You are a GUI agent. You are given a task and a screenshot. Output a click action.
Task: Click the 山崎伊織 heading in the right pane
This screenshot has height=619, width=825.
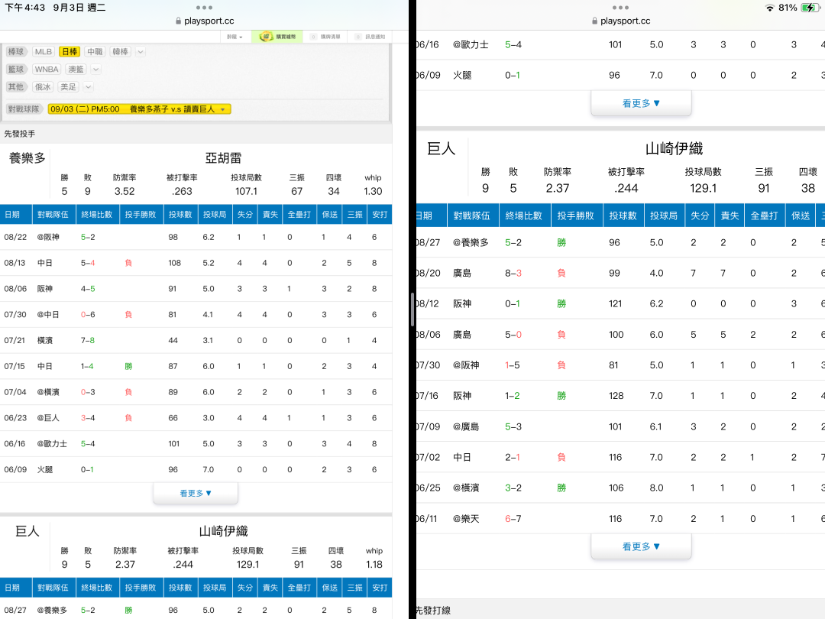point(674,148)
